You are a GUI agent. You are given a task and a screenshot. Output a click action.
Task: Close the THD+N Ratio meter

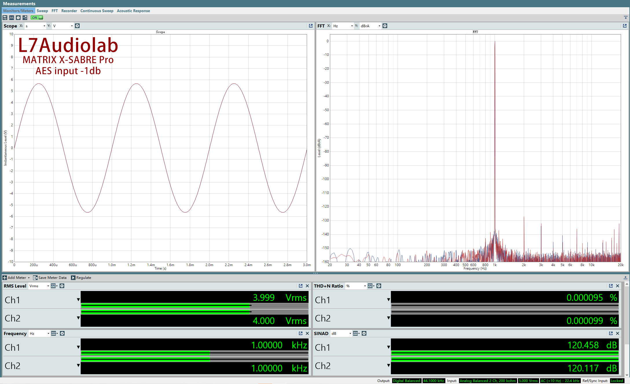618,286
